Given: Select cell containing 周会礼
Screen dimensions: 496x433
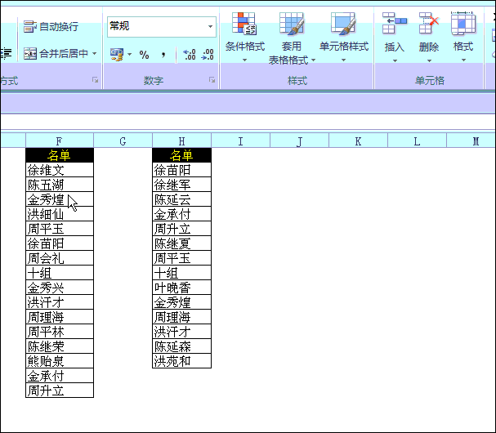Looking at the screenshot, I should tap(60, 258).
